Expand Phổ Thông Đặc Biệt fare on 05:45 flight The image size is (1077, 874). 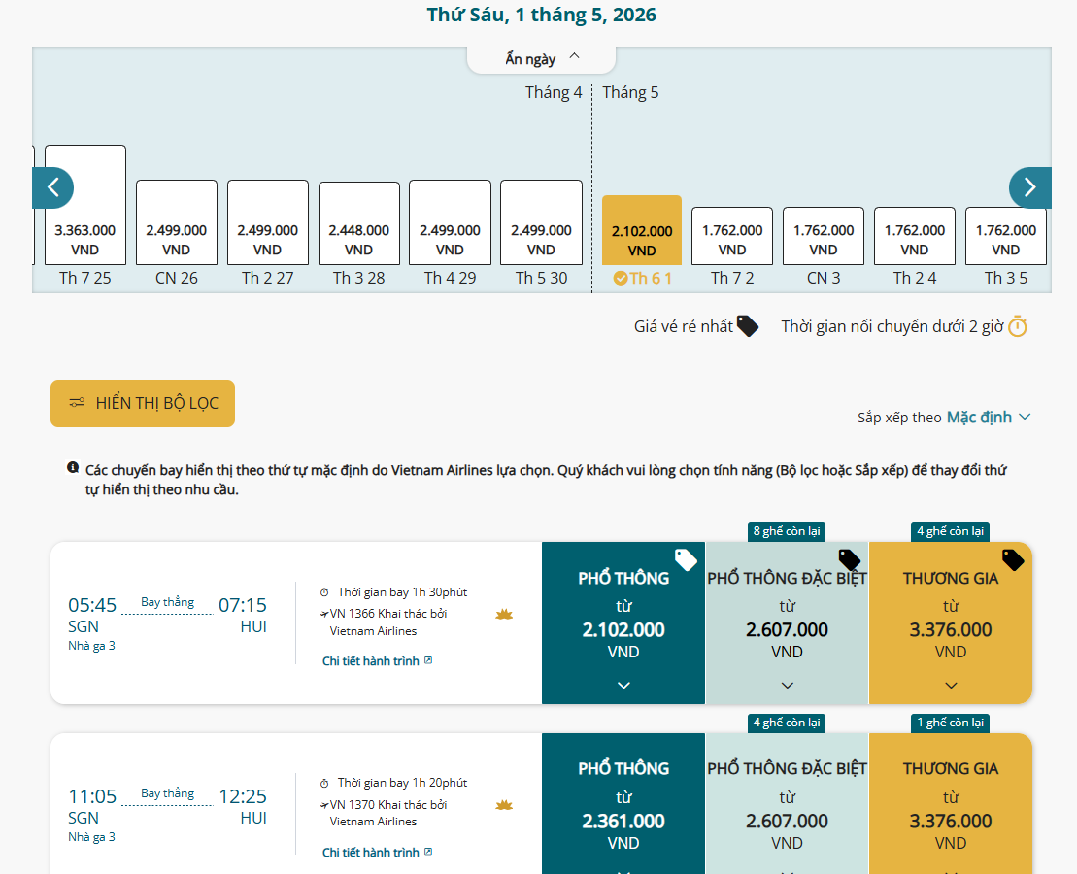(x=787, y=685)
